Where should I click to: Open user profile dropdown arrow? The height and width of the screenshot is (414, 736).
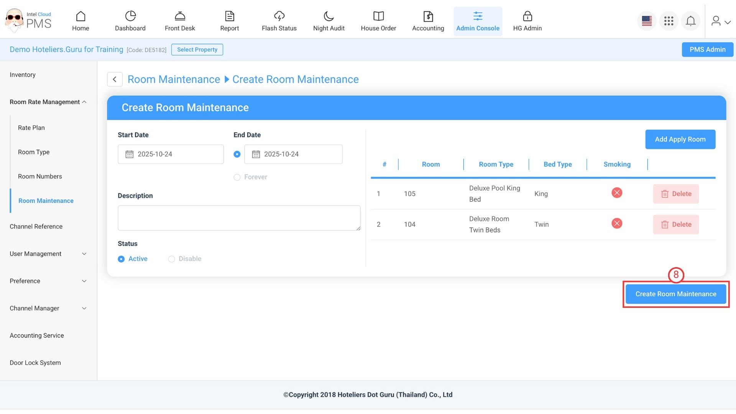[x=727, y=22]
